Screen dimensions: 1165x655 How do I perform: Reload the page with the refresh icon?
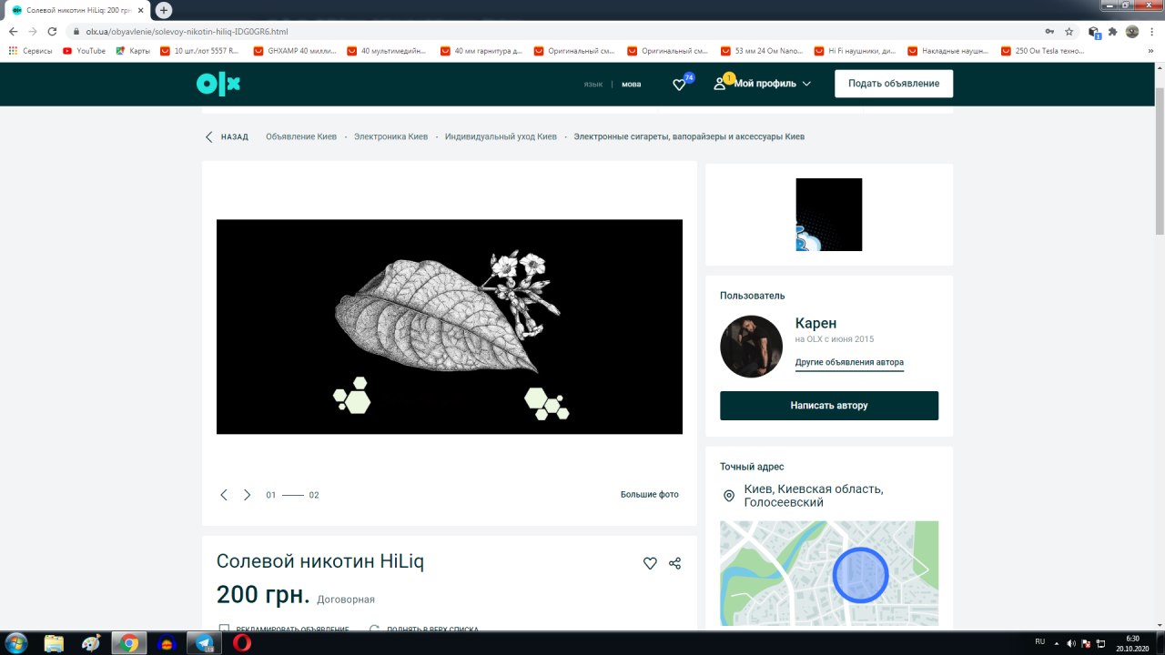[x=53, y=31]
